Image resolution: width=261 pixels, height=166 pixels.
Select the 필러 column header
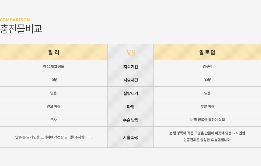pyautogui.click(x=54, y=52)
